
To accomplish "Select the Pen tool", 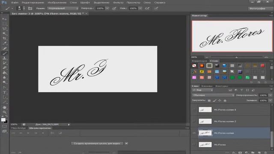I will click(5, 87).
